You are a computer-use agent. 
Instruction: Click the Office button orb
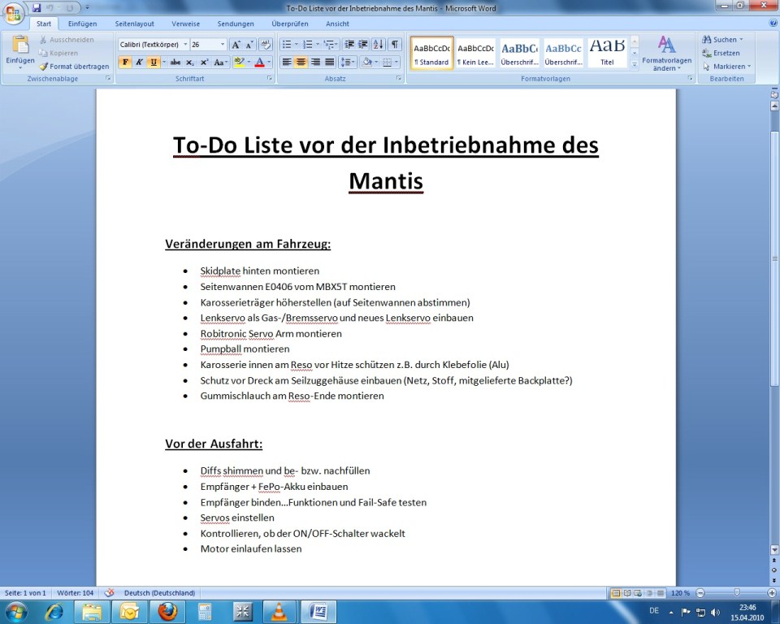[x=14, y=12]
